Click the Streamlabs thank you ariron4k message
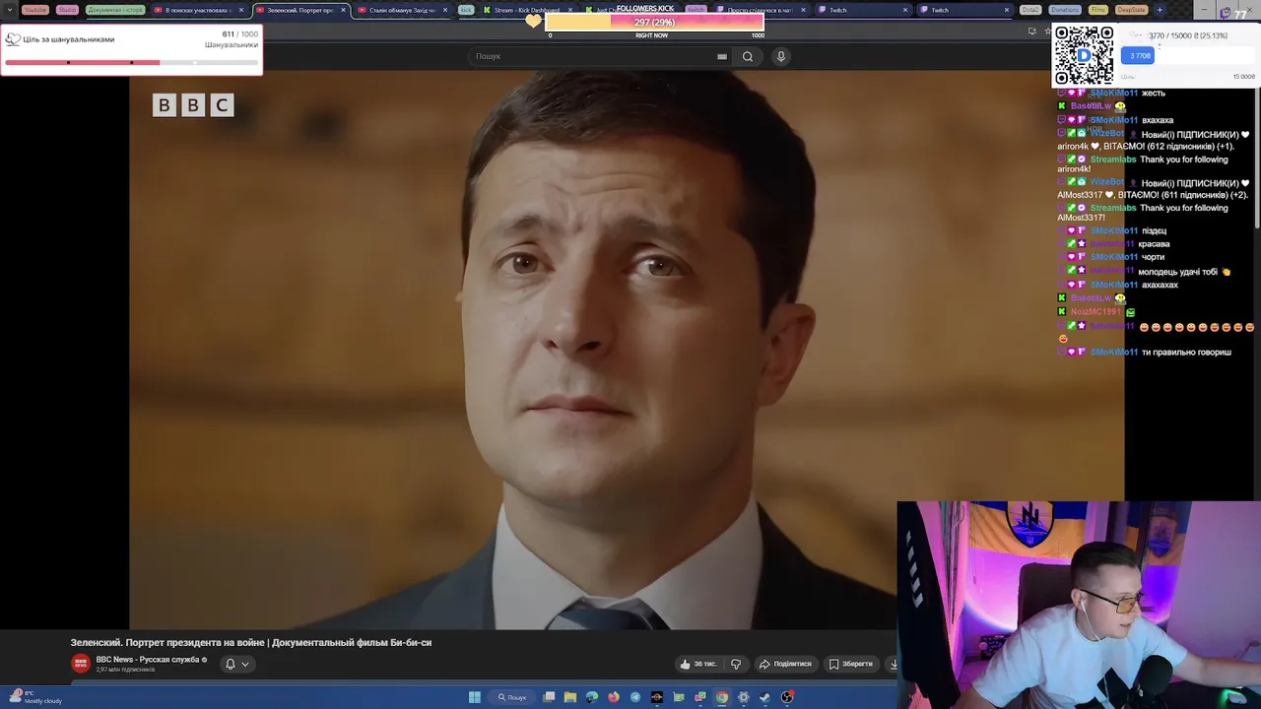 1143,163
